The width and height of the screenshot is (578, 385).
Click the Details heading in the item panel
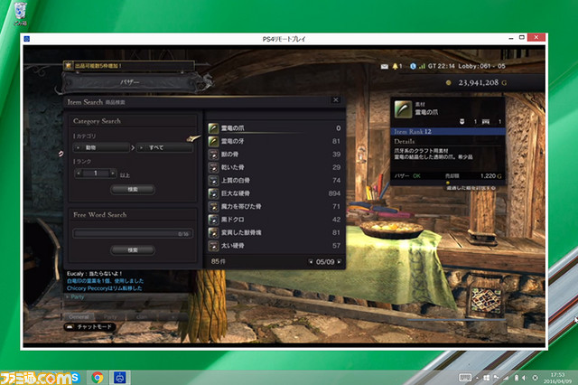404,142
